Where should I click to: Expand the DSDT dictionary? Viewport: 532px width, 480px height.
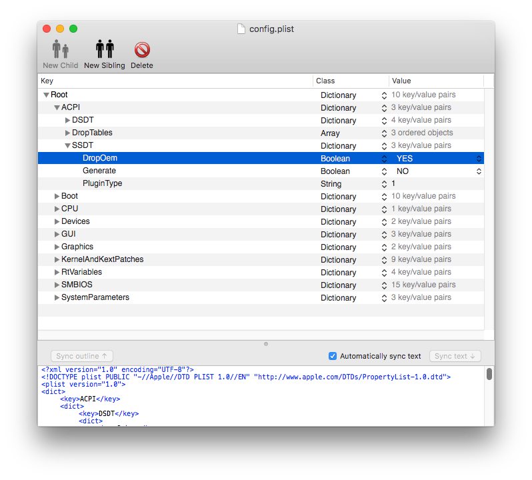(x=67, y=121)
